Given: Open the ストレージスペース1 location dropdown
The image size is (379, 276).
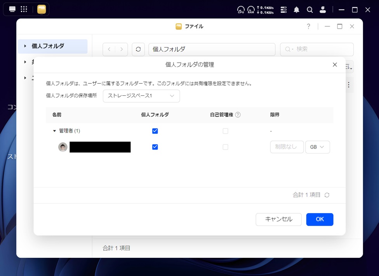Looking at the screenshot, I should pyautogui.click(x=141, y=96).
